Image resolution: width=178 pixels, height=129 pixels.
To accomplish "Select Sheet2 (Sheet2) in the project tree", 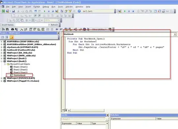I will pyautogui.click(x=20, y=70).
